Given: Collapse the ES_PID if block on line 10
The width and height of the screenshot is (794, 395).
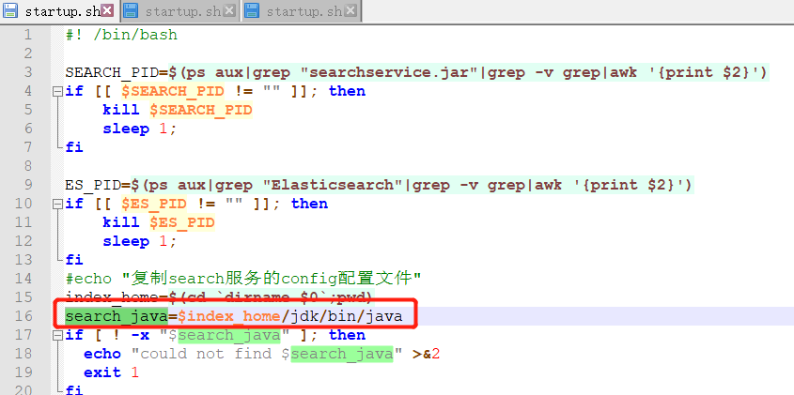Looking at the screenshot, I should click(x=56, y=204).
